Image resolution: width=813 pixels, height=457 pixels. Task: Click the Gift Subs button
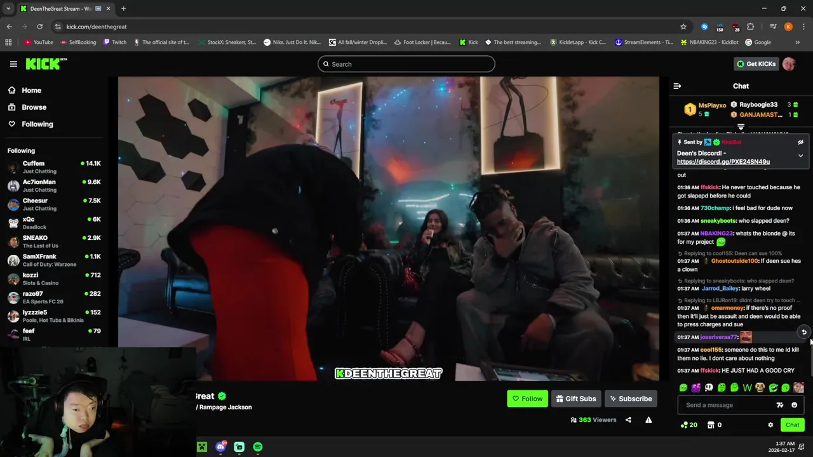click(576, 399)
